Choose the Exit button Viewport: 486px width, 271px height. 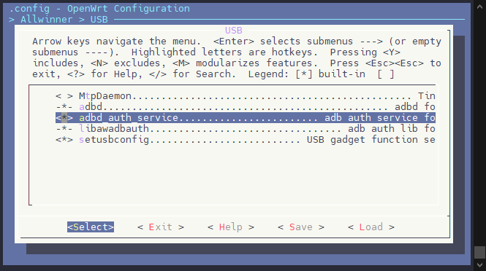(x=161, y=227)
